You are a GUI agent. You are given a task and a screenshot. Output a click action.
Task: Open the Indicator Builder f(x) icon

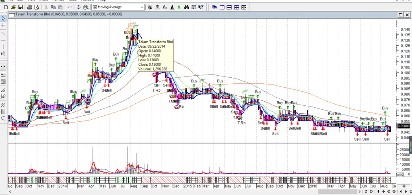pyautogui.click(x=165, y=7)
